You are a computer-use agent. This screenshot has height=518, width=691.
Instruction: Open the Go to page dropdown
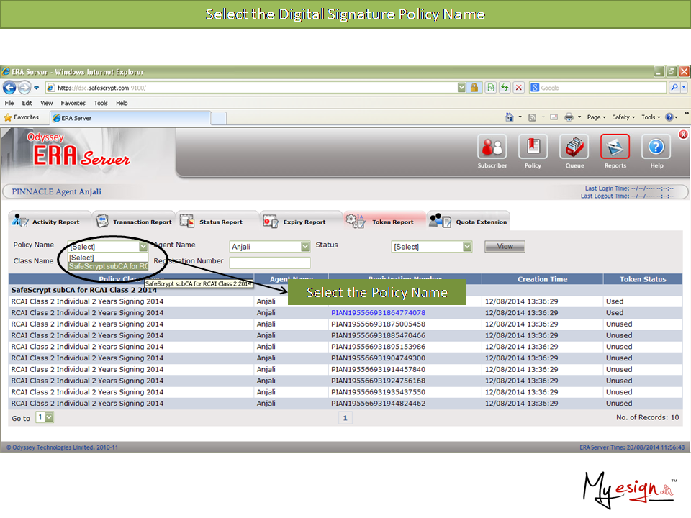(49, 417)
